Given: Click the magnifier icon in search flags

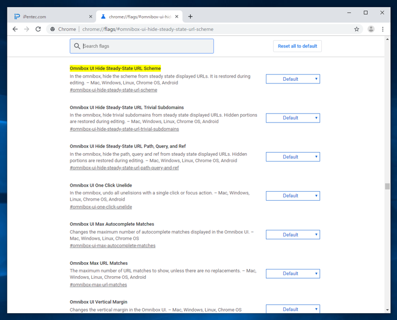Looking at the screenshot, I should pyautogui.click(x=77, y=46).
